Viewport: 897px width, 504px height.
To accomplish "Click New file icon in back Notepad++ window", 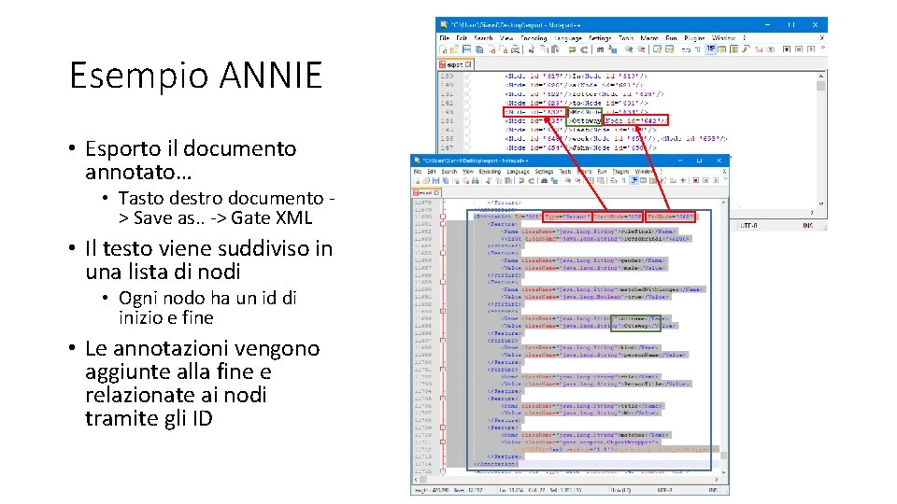I will pyautogui.click(x=443, y=49).
